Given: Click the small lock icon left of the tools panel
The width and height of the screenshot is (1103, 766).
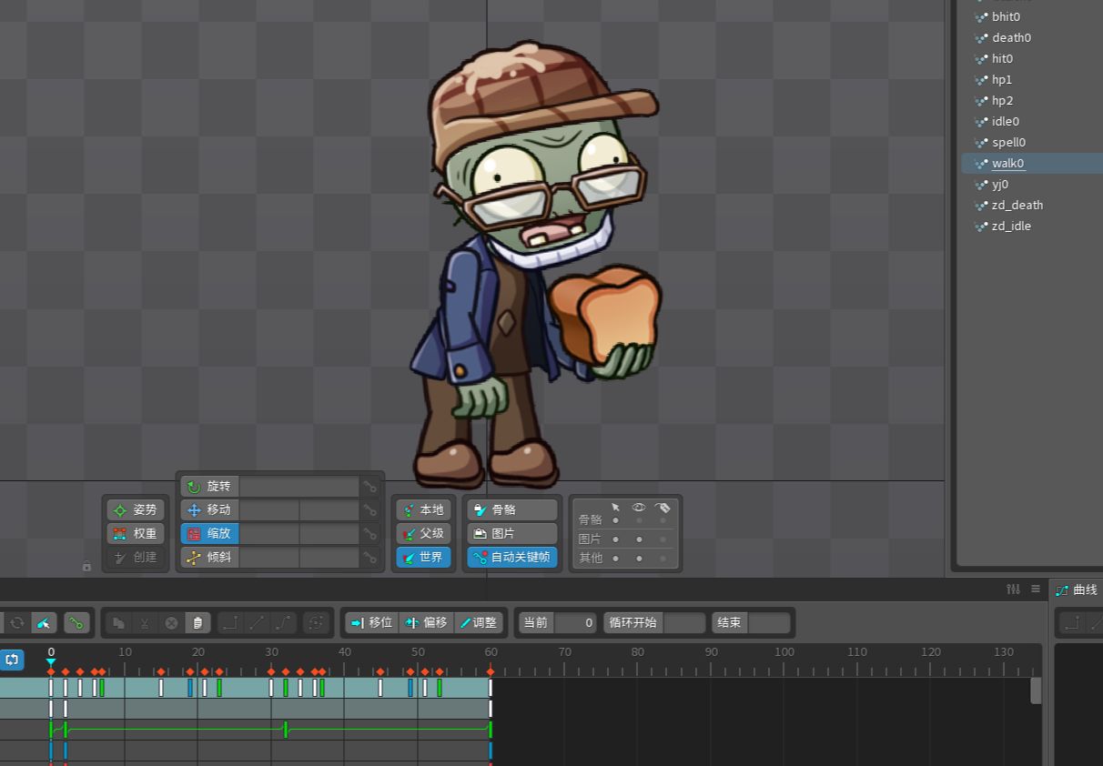Looking at the screenshot, I should (x=86, y=566).
